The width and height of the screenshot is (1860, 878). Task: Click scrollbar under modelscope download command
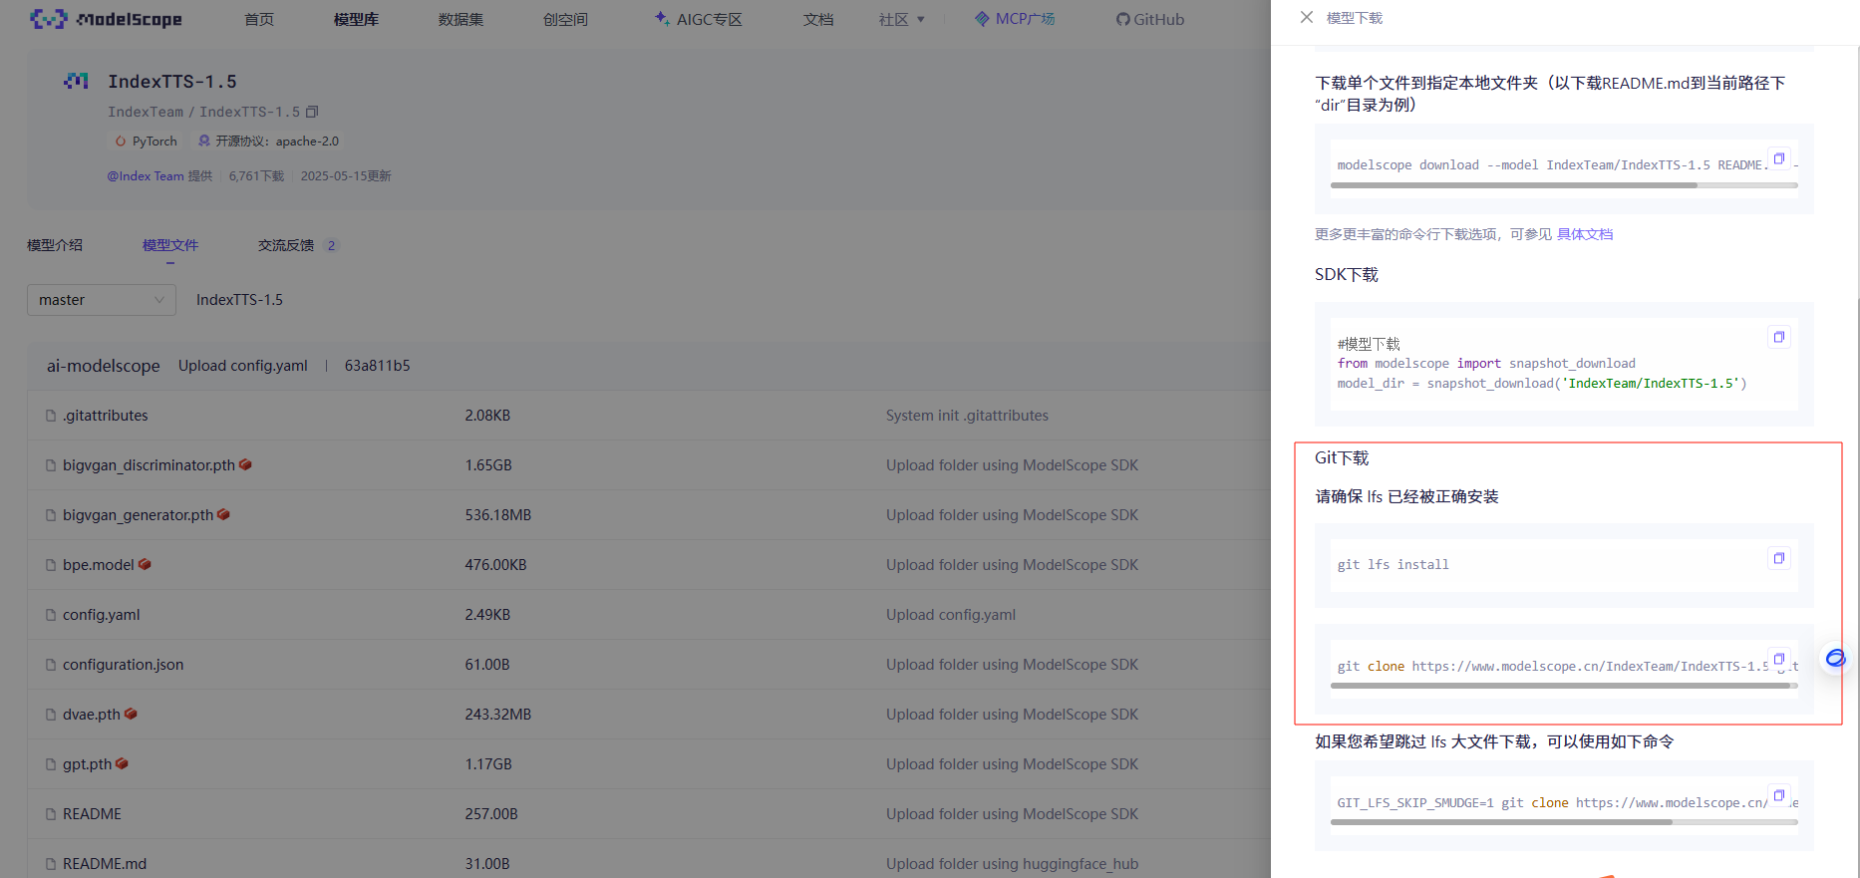coord(1513,185)
